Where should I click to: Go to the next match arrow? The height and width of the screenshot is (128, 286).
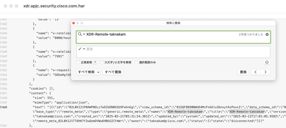[265, 72]
